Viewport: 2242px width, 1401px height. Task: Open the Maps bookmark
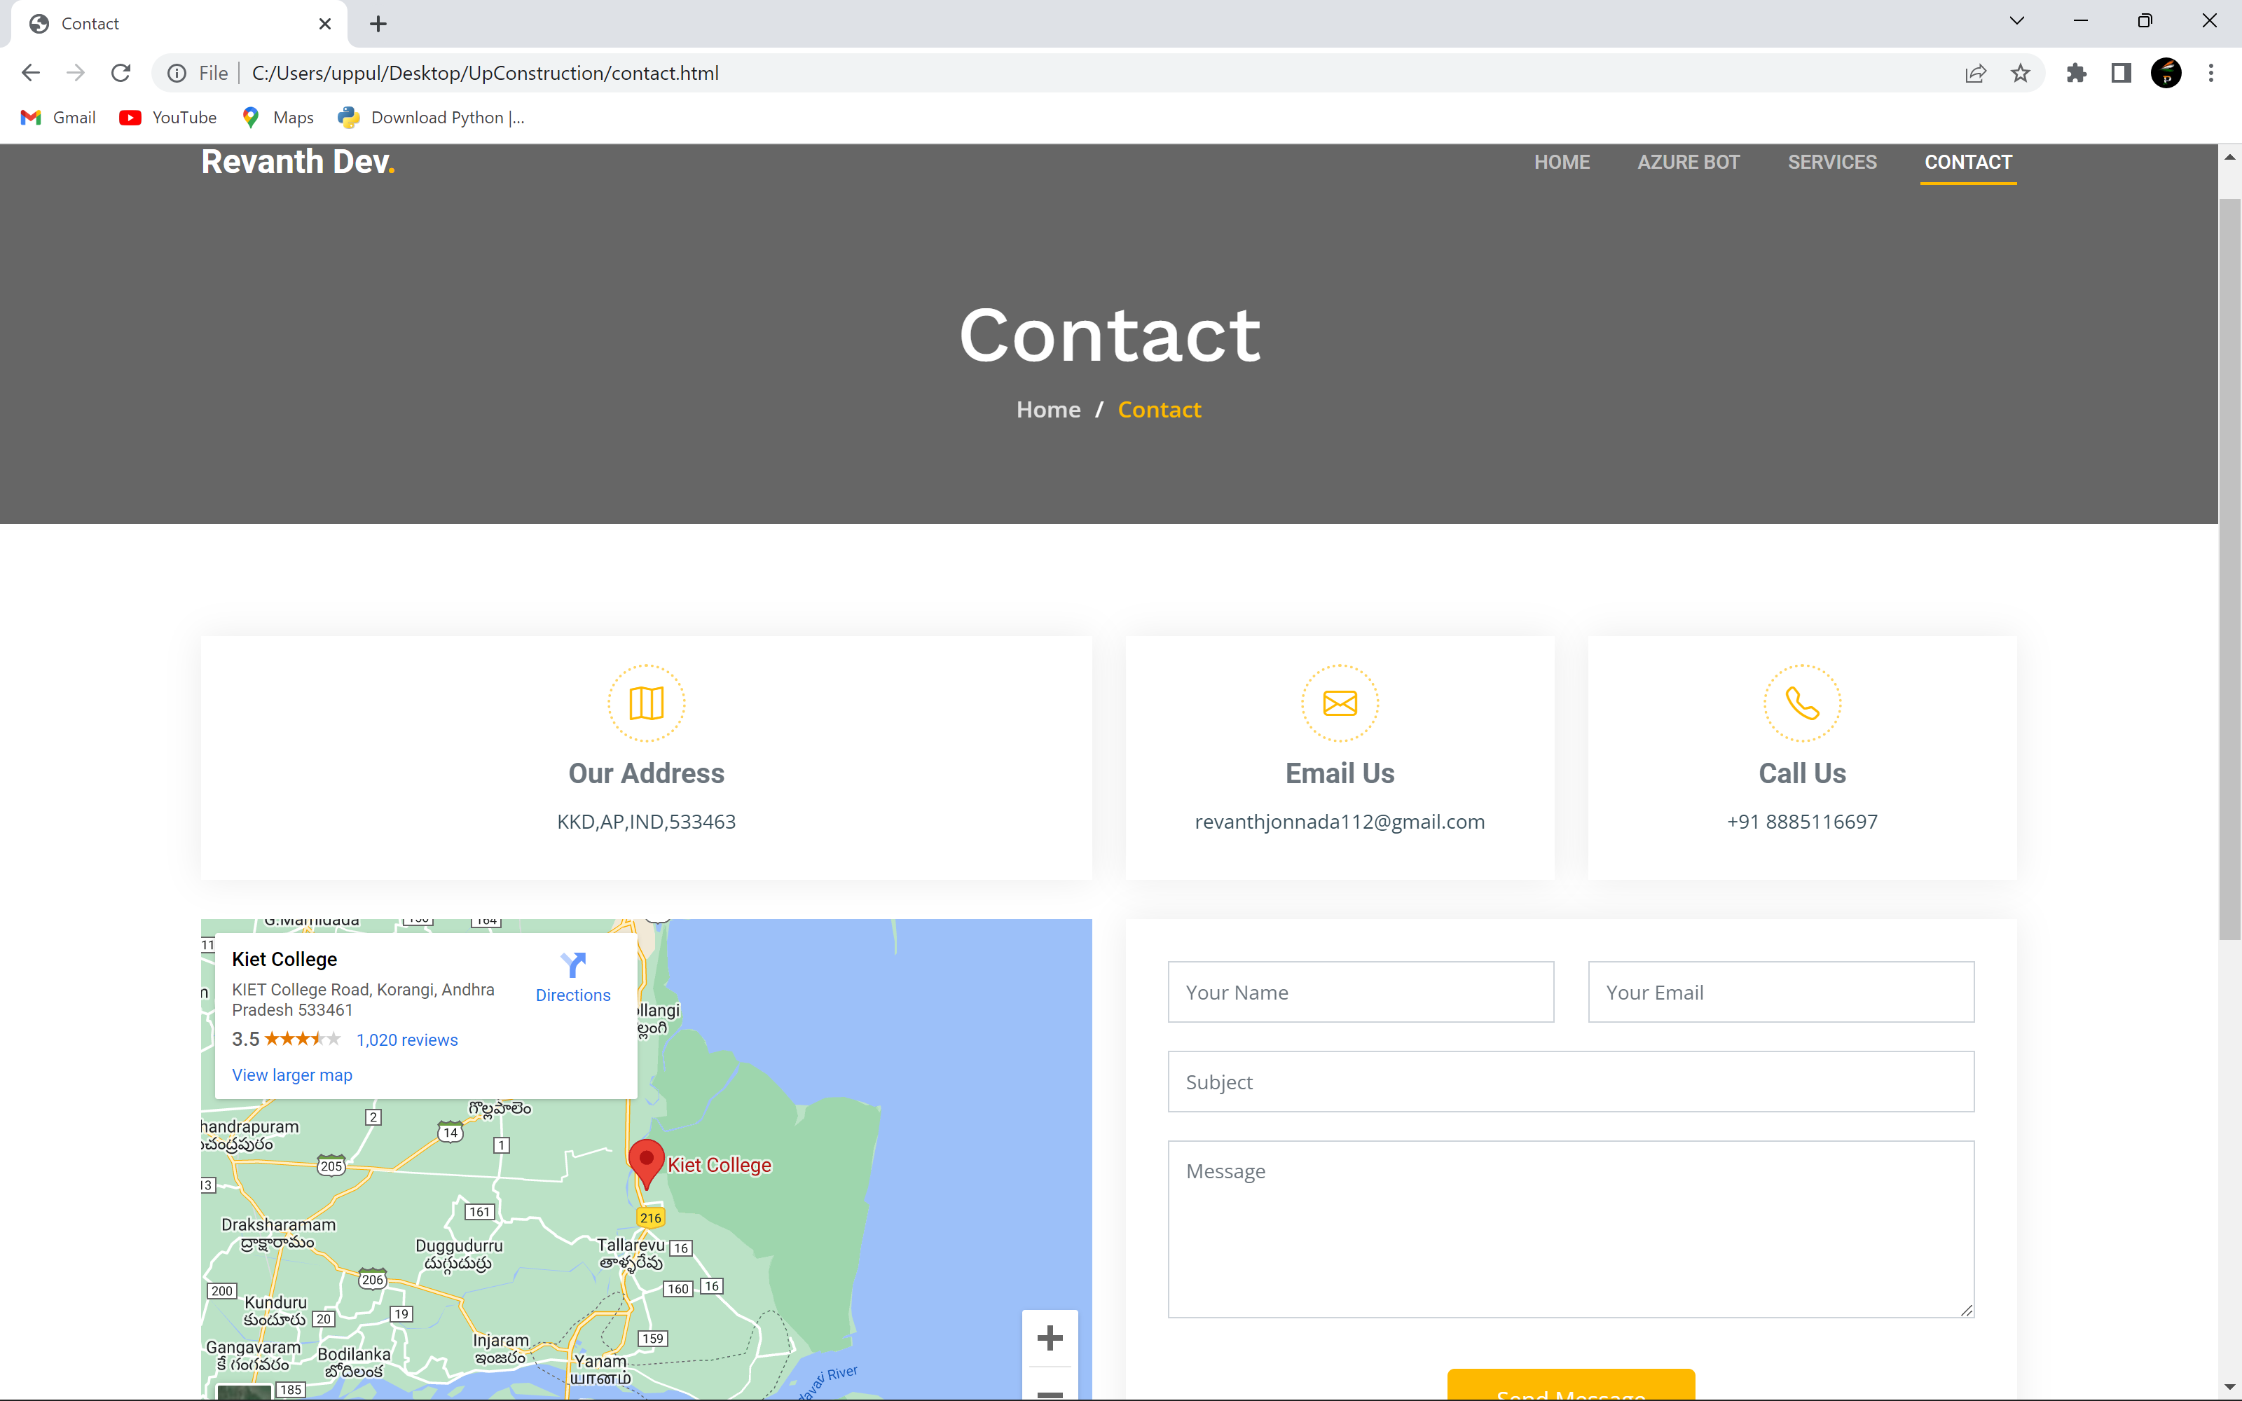276,117
